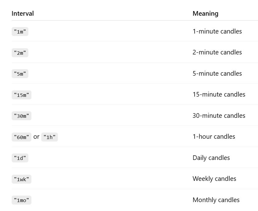Click the "1-minute candles" text
This screenshot has height=211, width=258.
tap(217, 31)
